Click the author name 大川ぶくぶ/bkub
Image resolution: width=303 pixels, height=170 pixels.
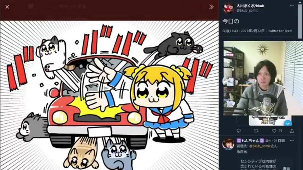[x=250, y=6]
